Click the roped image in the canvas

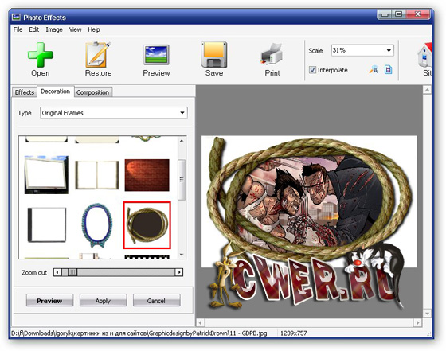[x=309, y=201]
